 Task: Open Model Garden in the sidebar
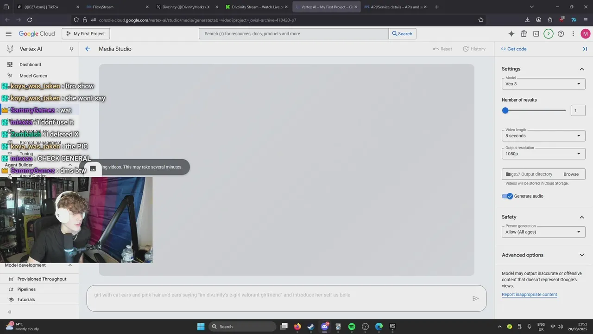[x=33, y=76]
